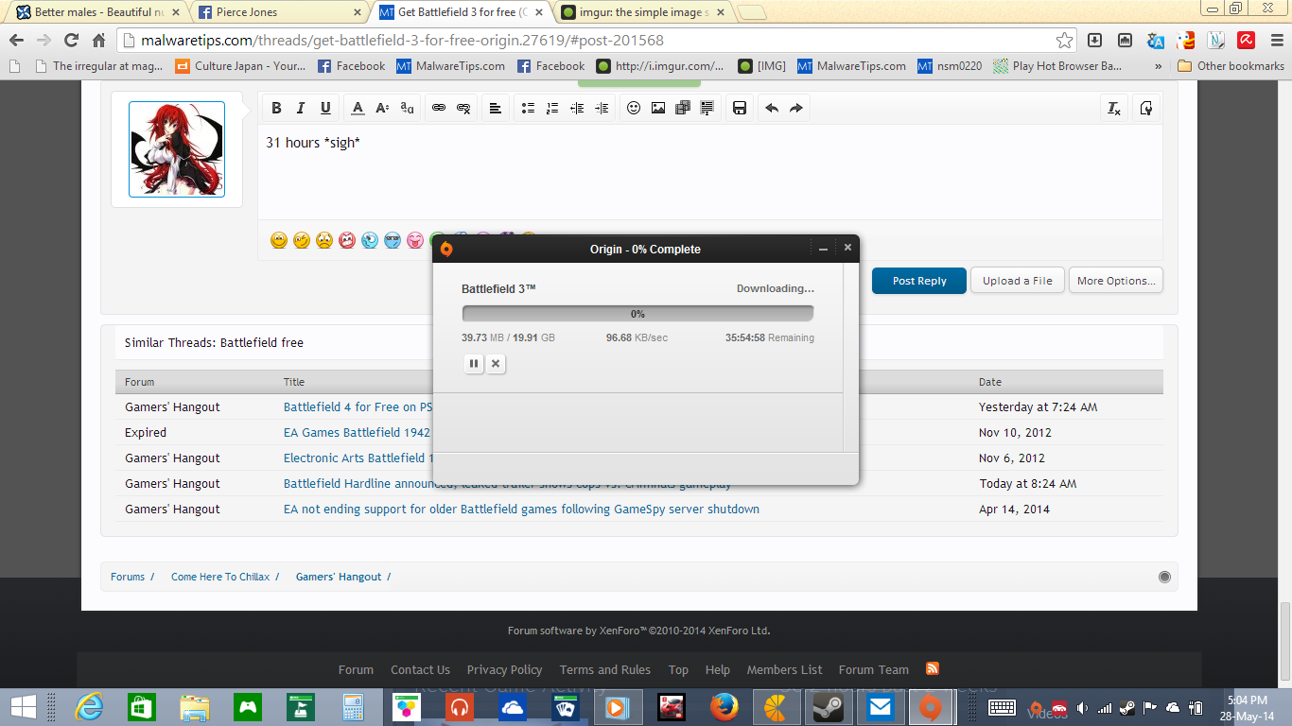Screen dimensions: 1292x726
Task: Reload the page with the refresh icon
Action: 71,41
